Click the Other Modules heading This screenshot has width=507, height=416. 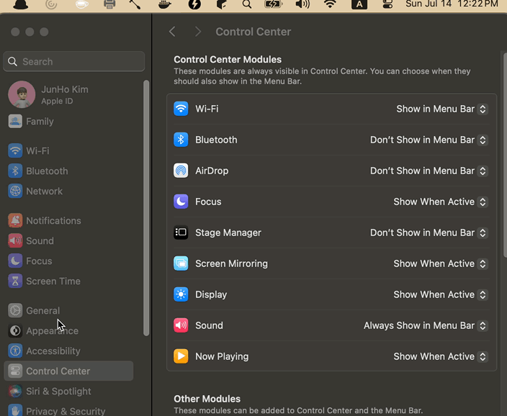207,399
